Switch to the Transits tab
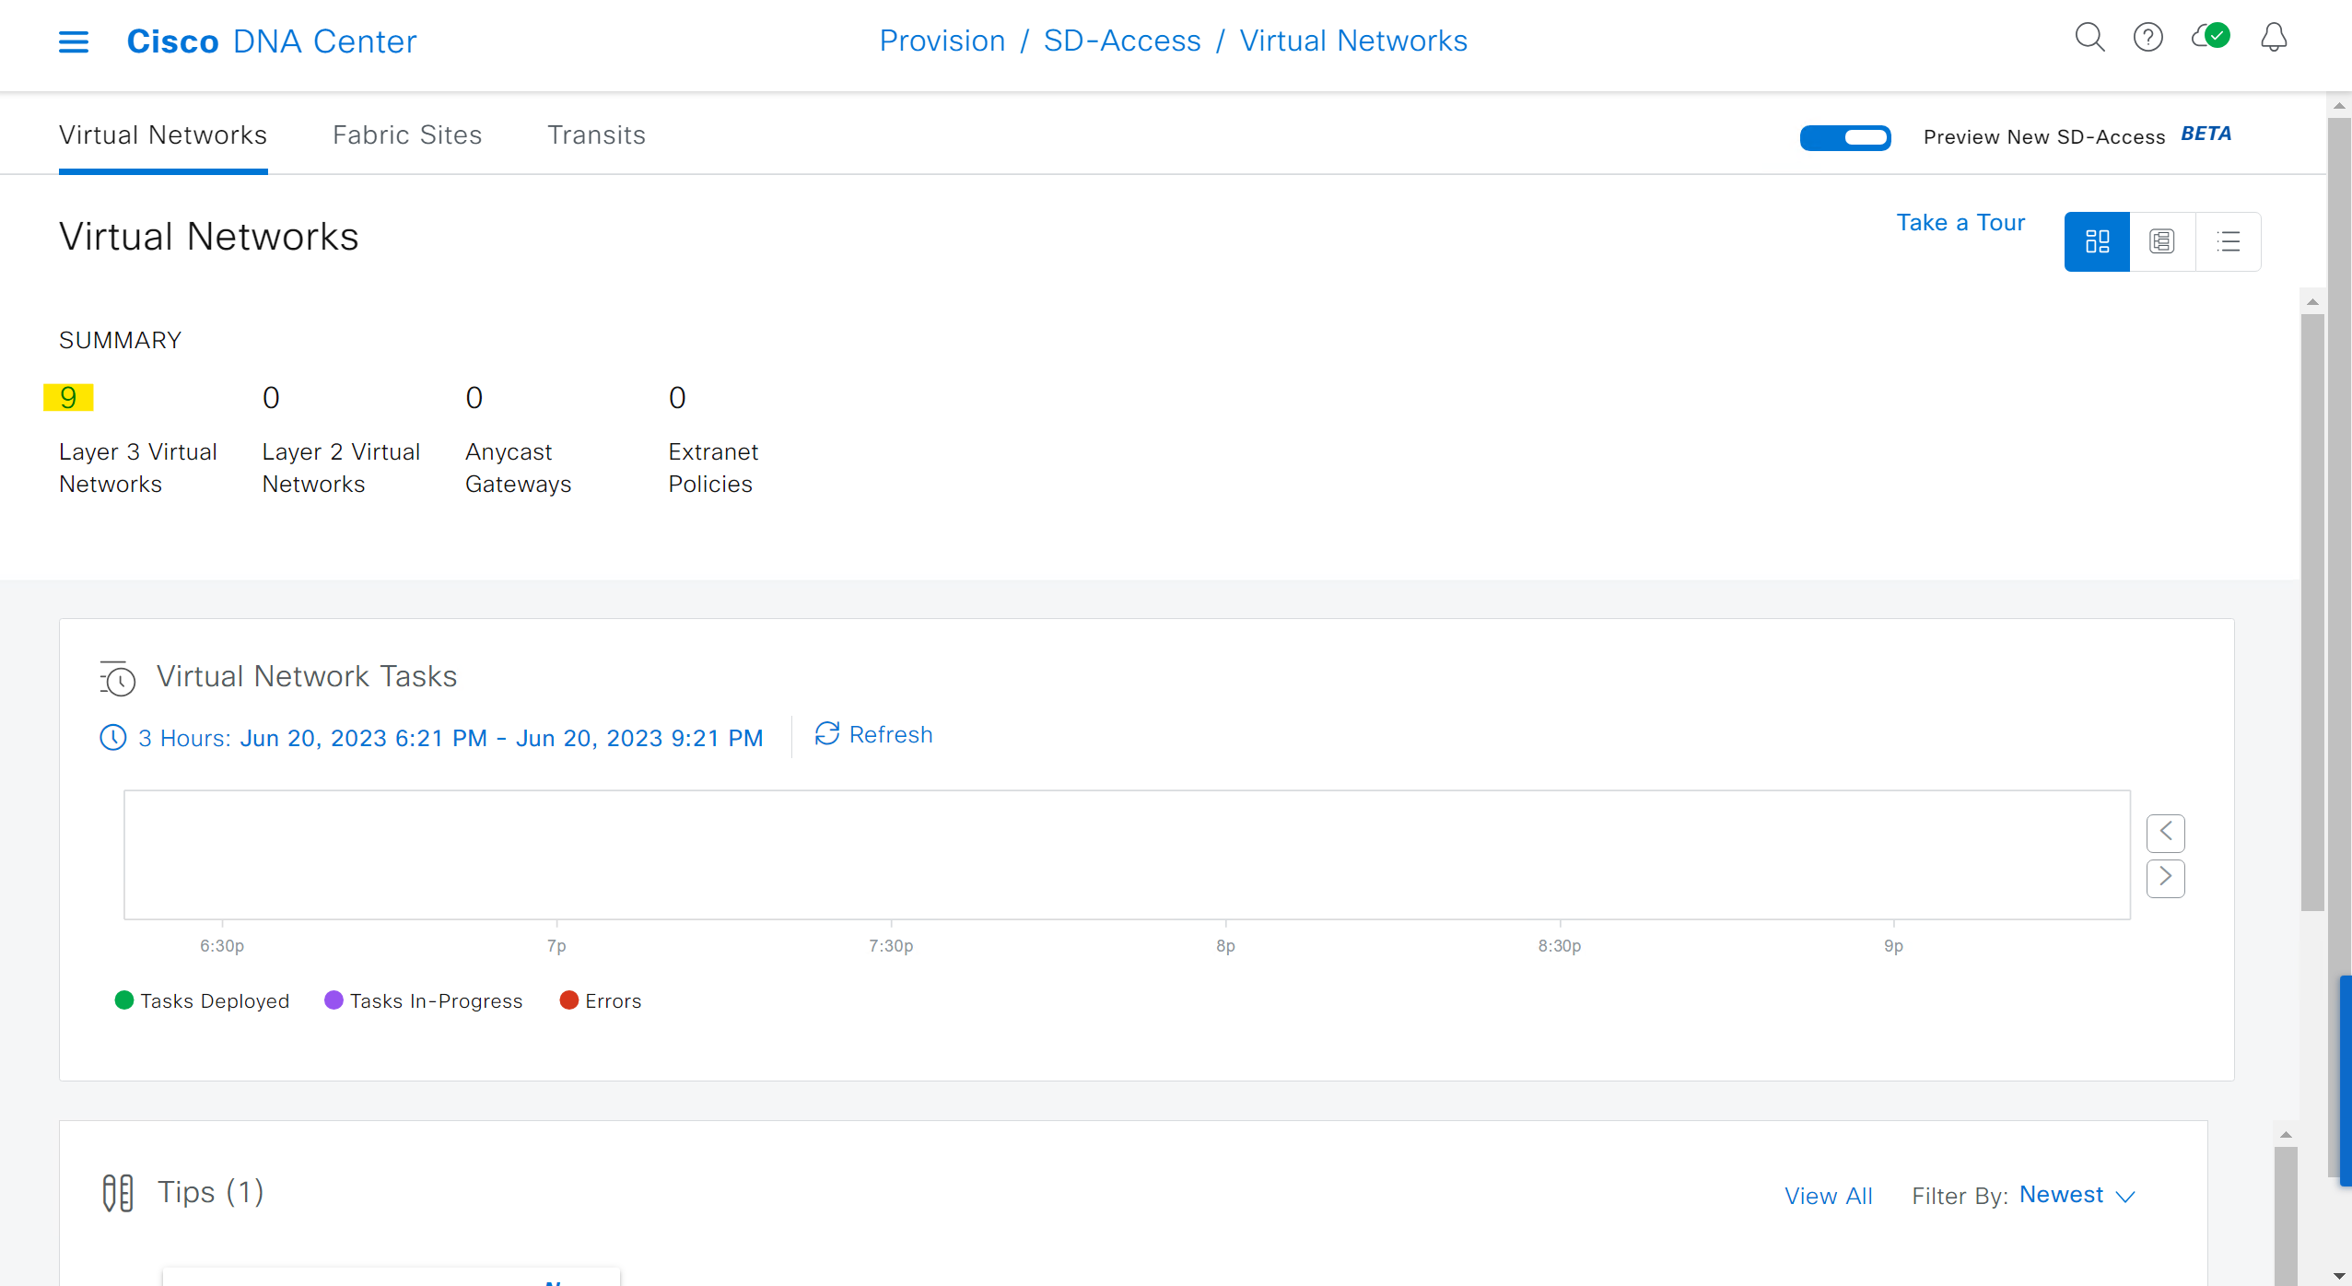2352x1286 pixels. (596, 134)
